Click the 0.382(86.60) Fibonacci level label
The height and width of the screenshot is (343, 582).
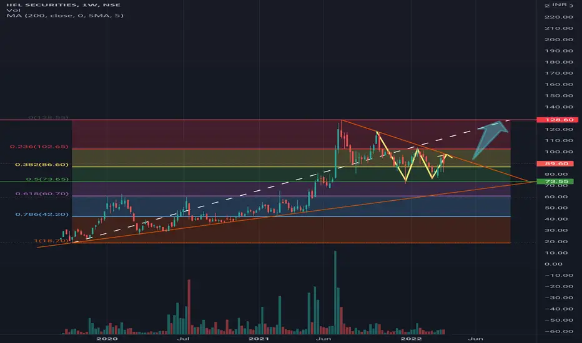[42, 165]
